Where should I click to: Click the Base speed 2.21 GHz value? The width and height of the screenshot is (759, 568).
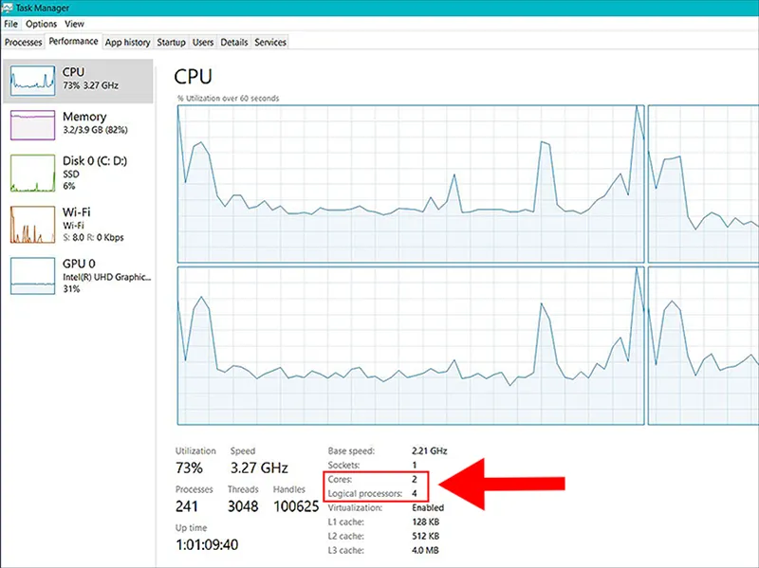coord(430,451)
